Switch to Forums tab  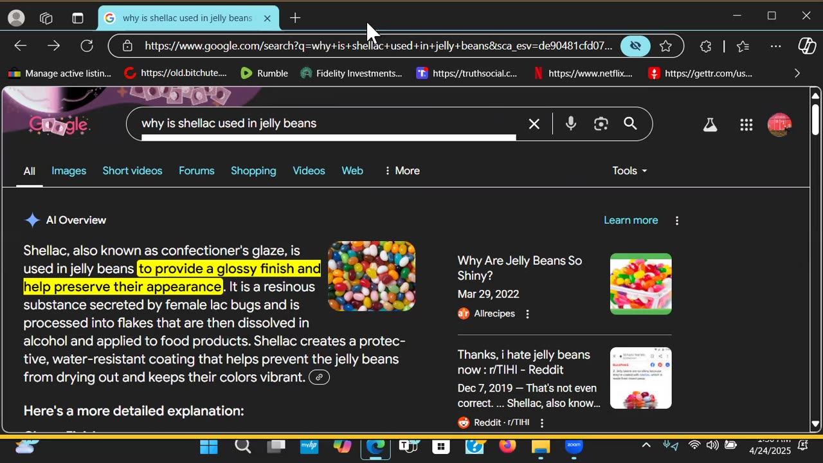(197, 170)
